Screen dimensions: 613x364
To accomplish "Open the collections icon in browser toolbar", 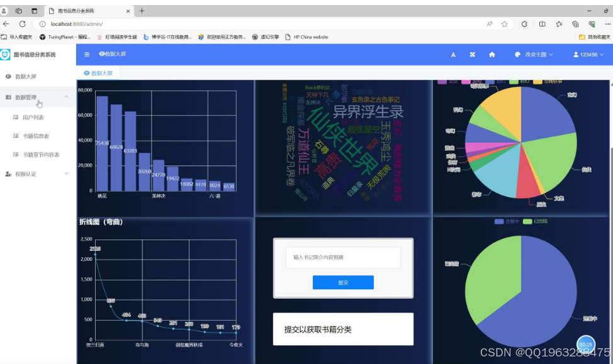I will point(575,24).
